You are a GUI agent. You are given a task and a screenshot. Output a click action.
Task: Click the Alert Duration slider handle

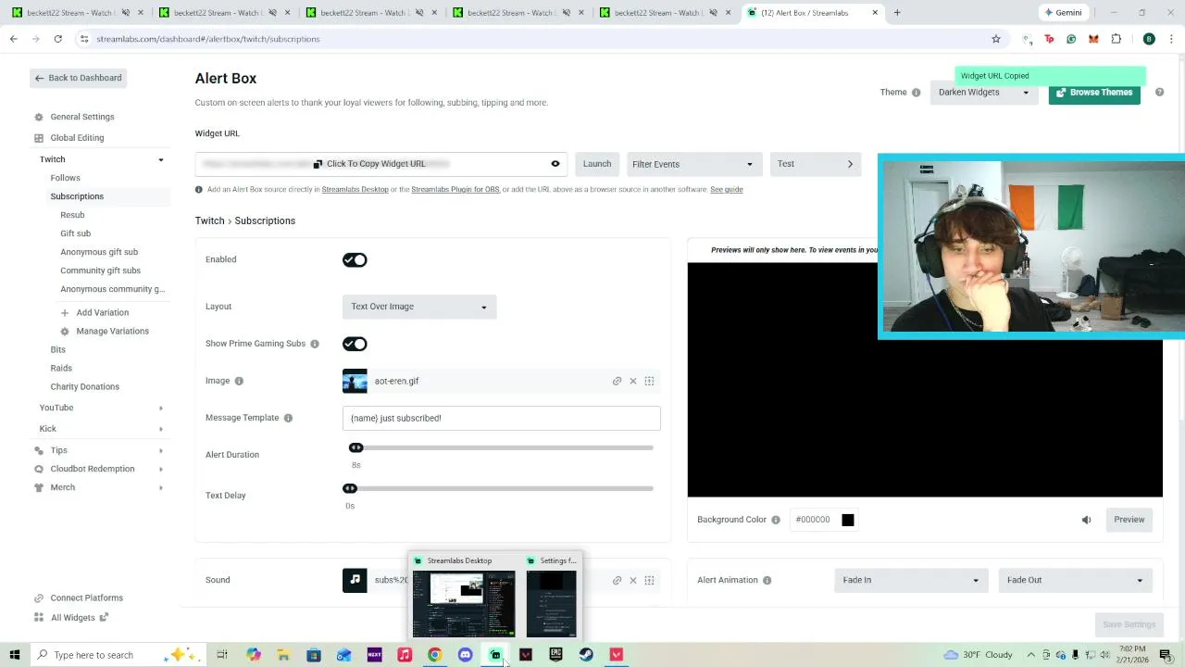click(355, 448)
